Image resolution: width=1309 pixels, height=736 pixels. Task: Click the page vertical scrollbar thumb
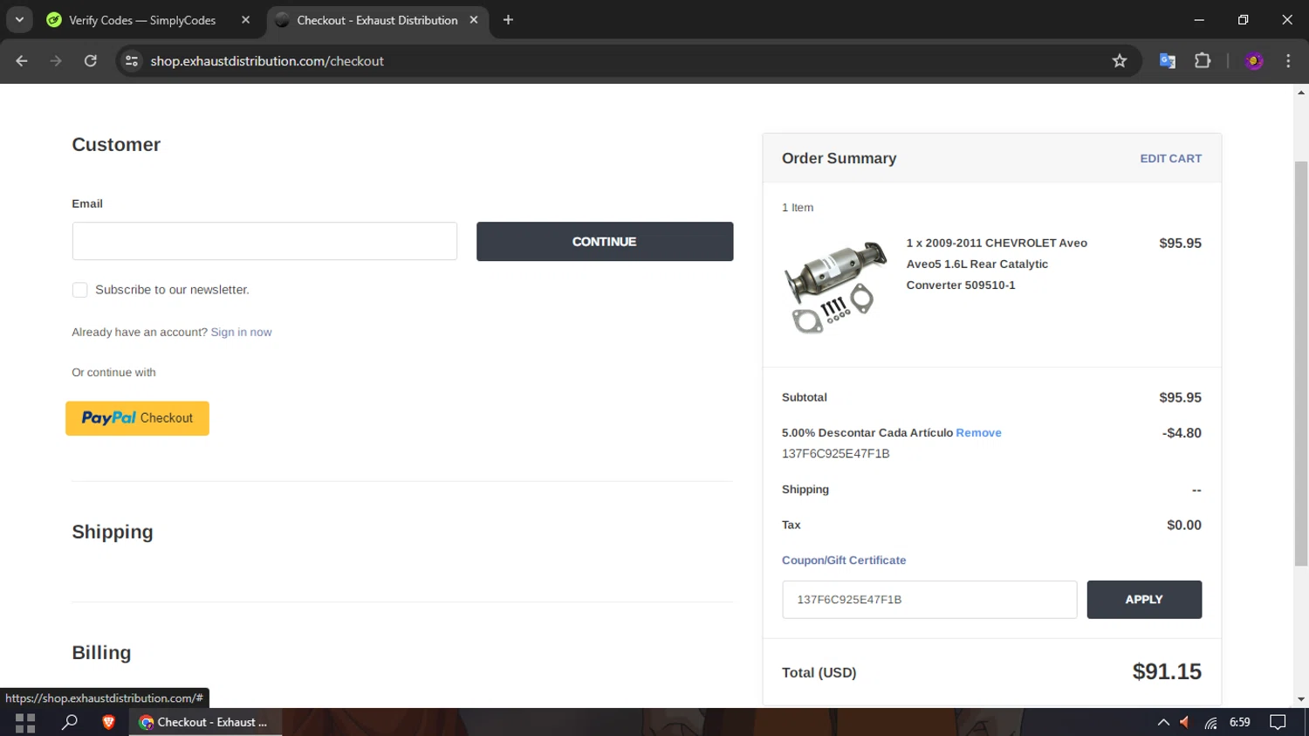tap(1301, 362)
